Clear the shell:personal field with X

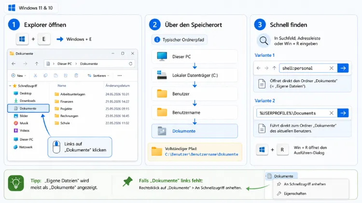click(331, 68)
